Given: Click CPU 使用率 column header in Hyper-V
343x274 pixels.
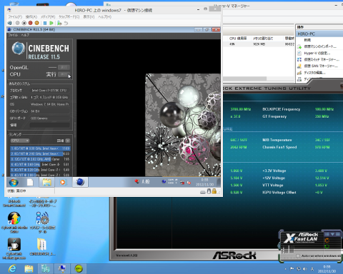Looking at the screenshot, I should (238, 39).
